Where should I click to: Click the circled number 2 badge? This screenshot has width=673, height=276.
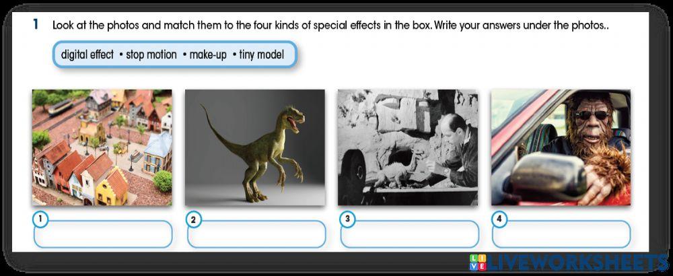[193, 219]
